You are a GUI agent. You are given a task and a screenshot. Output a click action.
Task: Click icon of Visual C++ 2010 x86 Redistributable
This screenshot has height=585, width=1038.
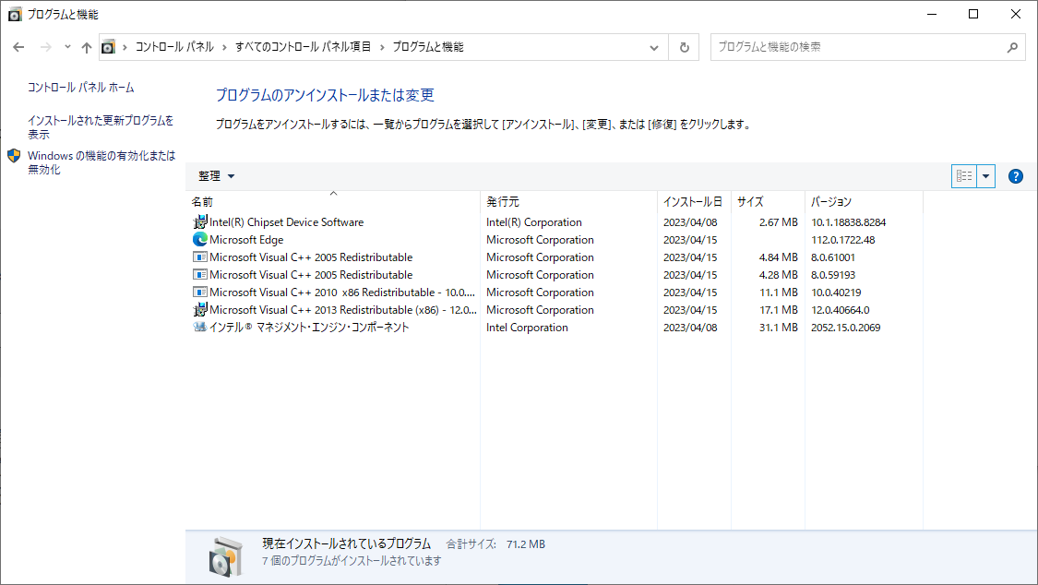click(200, 292)
